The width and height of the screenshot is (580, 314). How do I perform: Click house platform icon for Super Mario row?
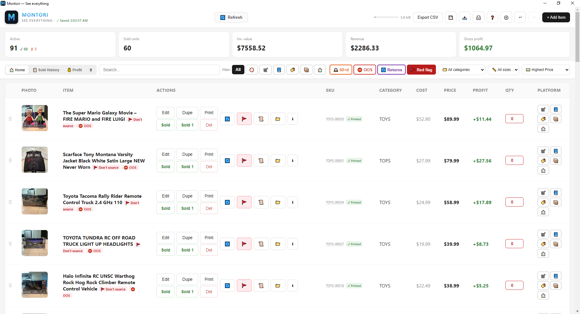click(x=543, y=129)
